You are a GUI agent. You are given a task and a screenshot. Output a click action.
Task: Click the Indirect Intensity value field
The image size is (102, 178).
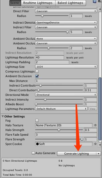pos(90,100)
